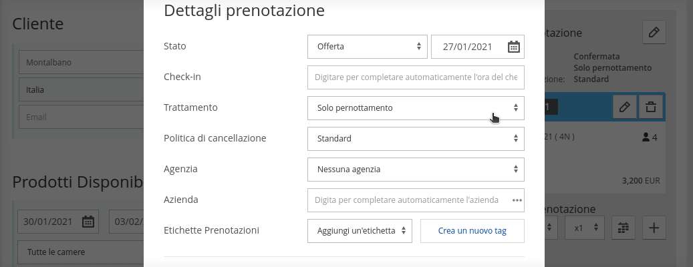The width and height of the screenshot is (693, 267).
Task: Open the x1 quantity dropdown
Action: pyautogui.click(x=585, y=228)
